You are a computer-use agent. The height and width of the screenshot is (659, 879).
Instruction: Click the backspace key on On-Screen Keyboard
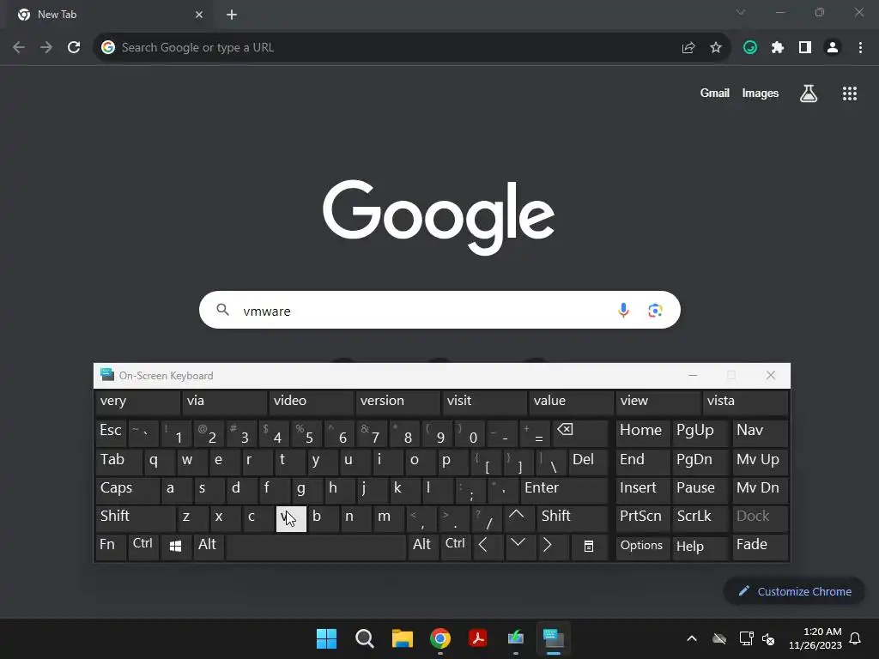pos(579,432)
